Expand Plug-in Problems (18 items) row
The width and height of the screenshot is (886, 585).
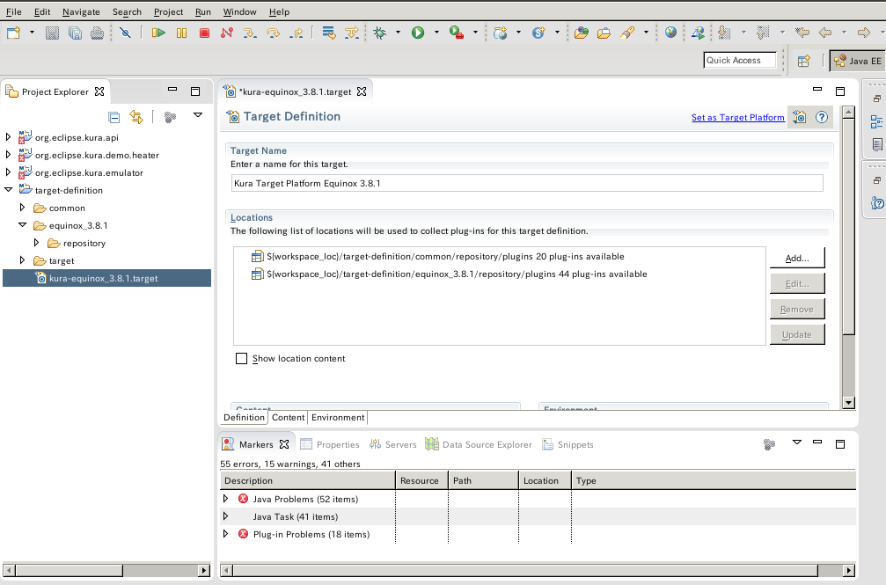point(225,534)
